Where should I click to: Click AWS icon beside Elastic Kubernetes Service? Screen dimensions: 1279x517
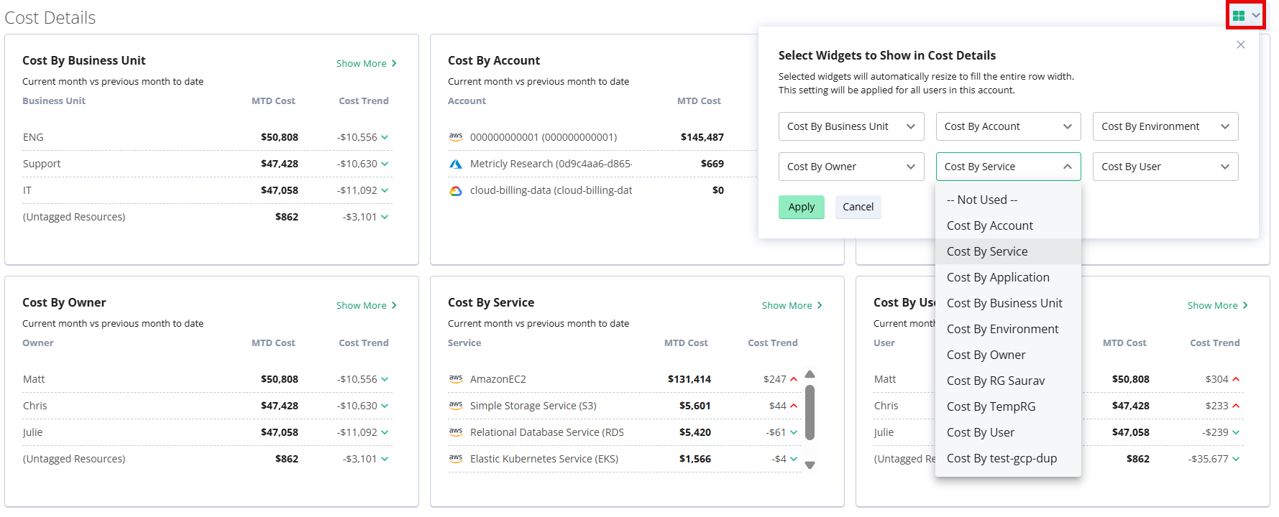click(x=456, y=459)
